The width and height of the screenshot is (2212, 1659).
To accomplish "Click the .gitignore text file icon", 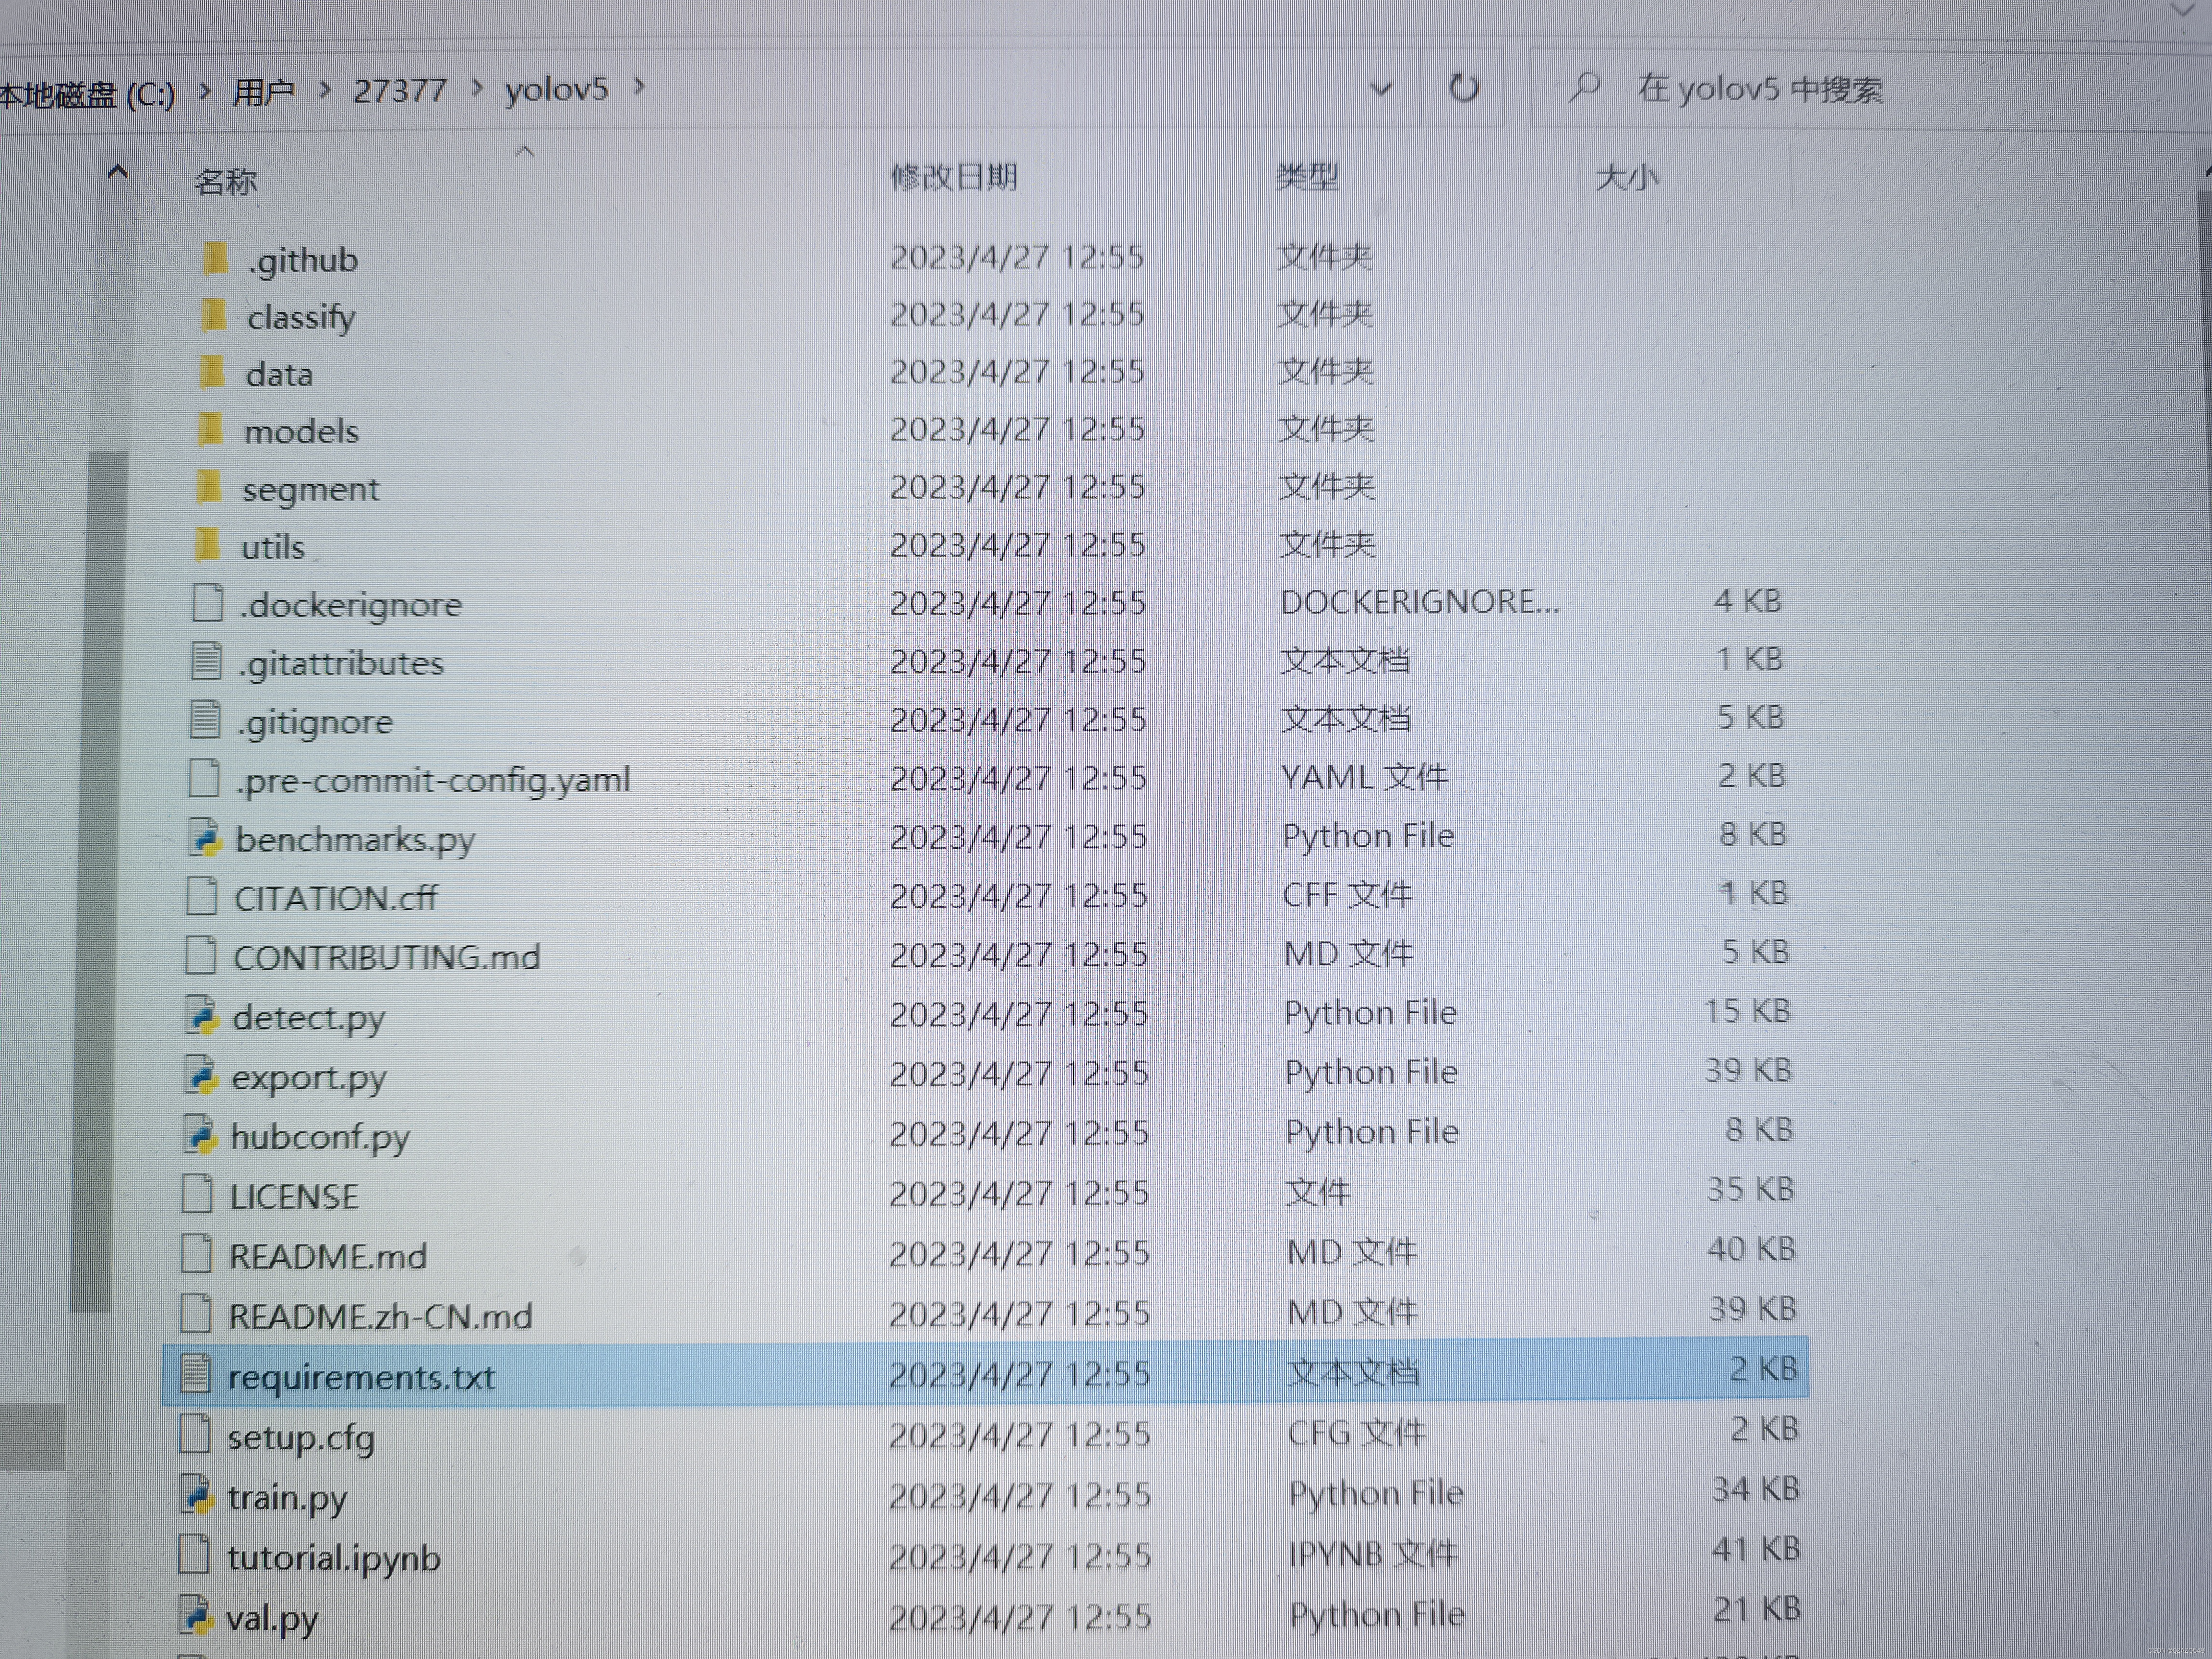I will 205,720.
